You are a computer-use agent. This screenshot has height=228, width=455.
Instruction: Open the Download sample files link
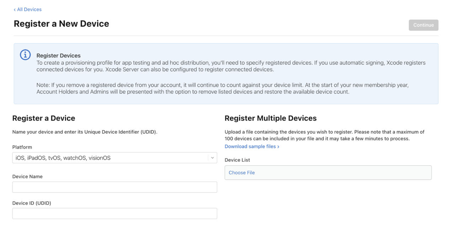click(x=250, y=146)
